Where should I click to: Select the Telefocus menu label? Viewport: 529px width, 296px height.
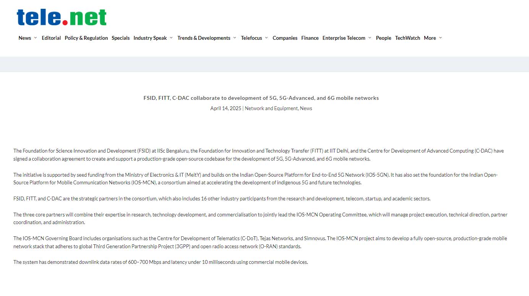pyautogui.click(x=251, y=38)
